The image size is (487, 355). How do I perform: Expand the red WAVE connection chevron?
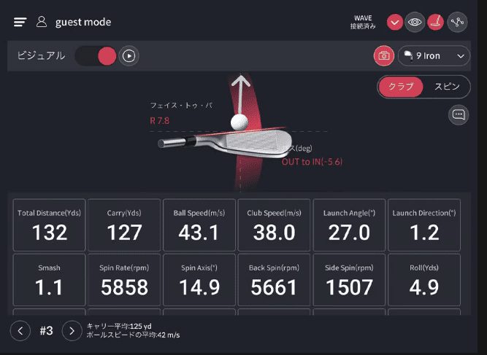395,22
